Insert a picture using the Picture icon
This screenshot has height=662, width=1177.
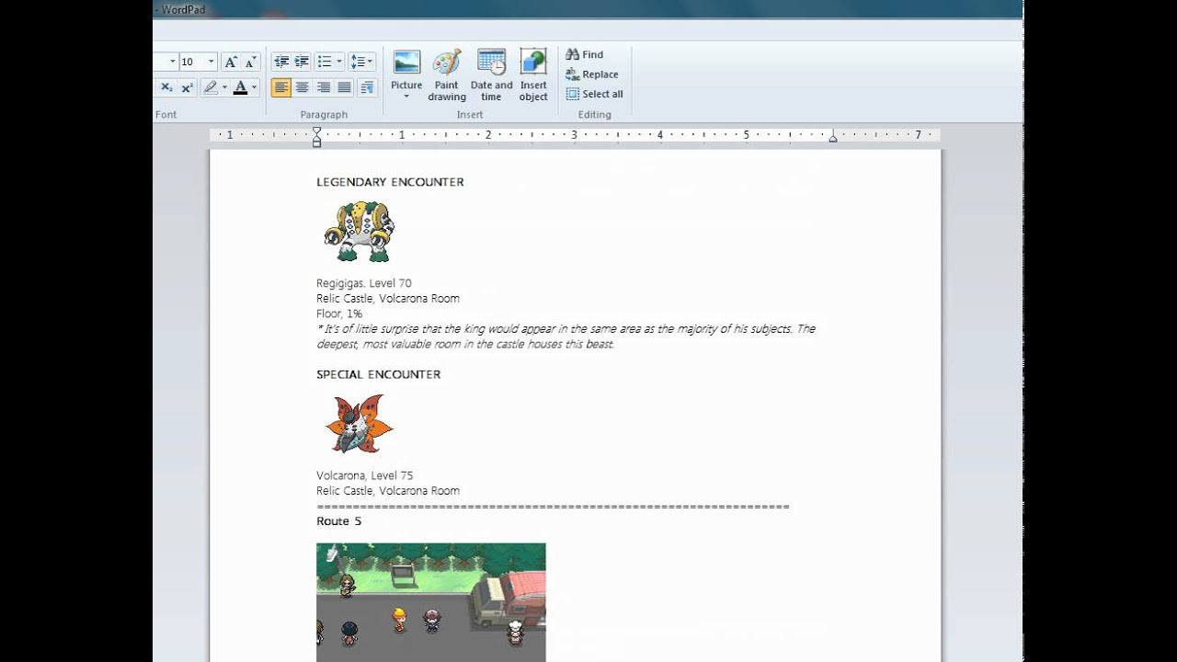tap(406, 63)
